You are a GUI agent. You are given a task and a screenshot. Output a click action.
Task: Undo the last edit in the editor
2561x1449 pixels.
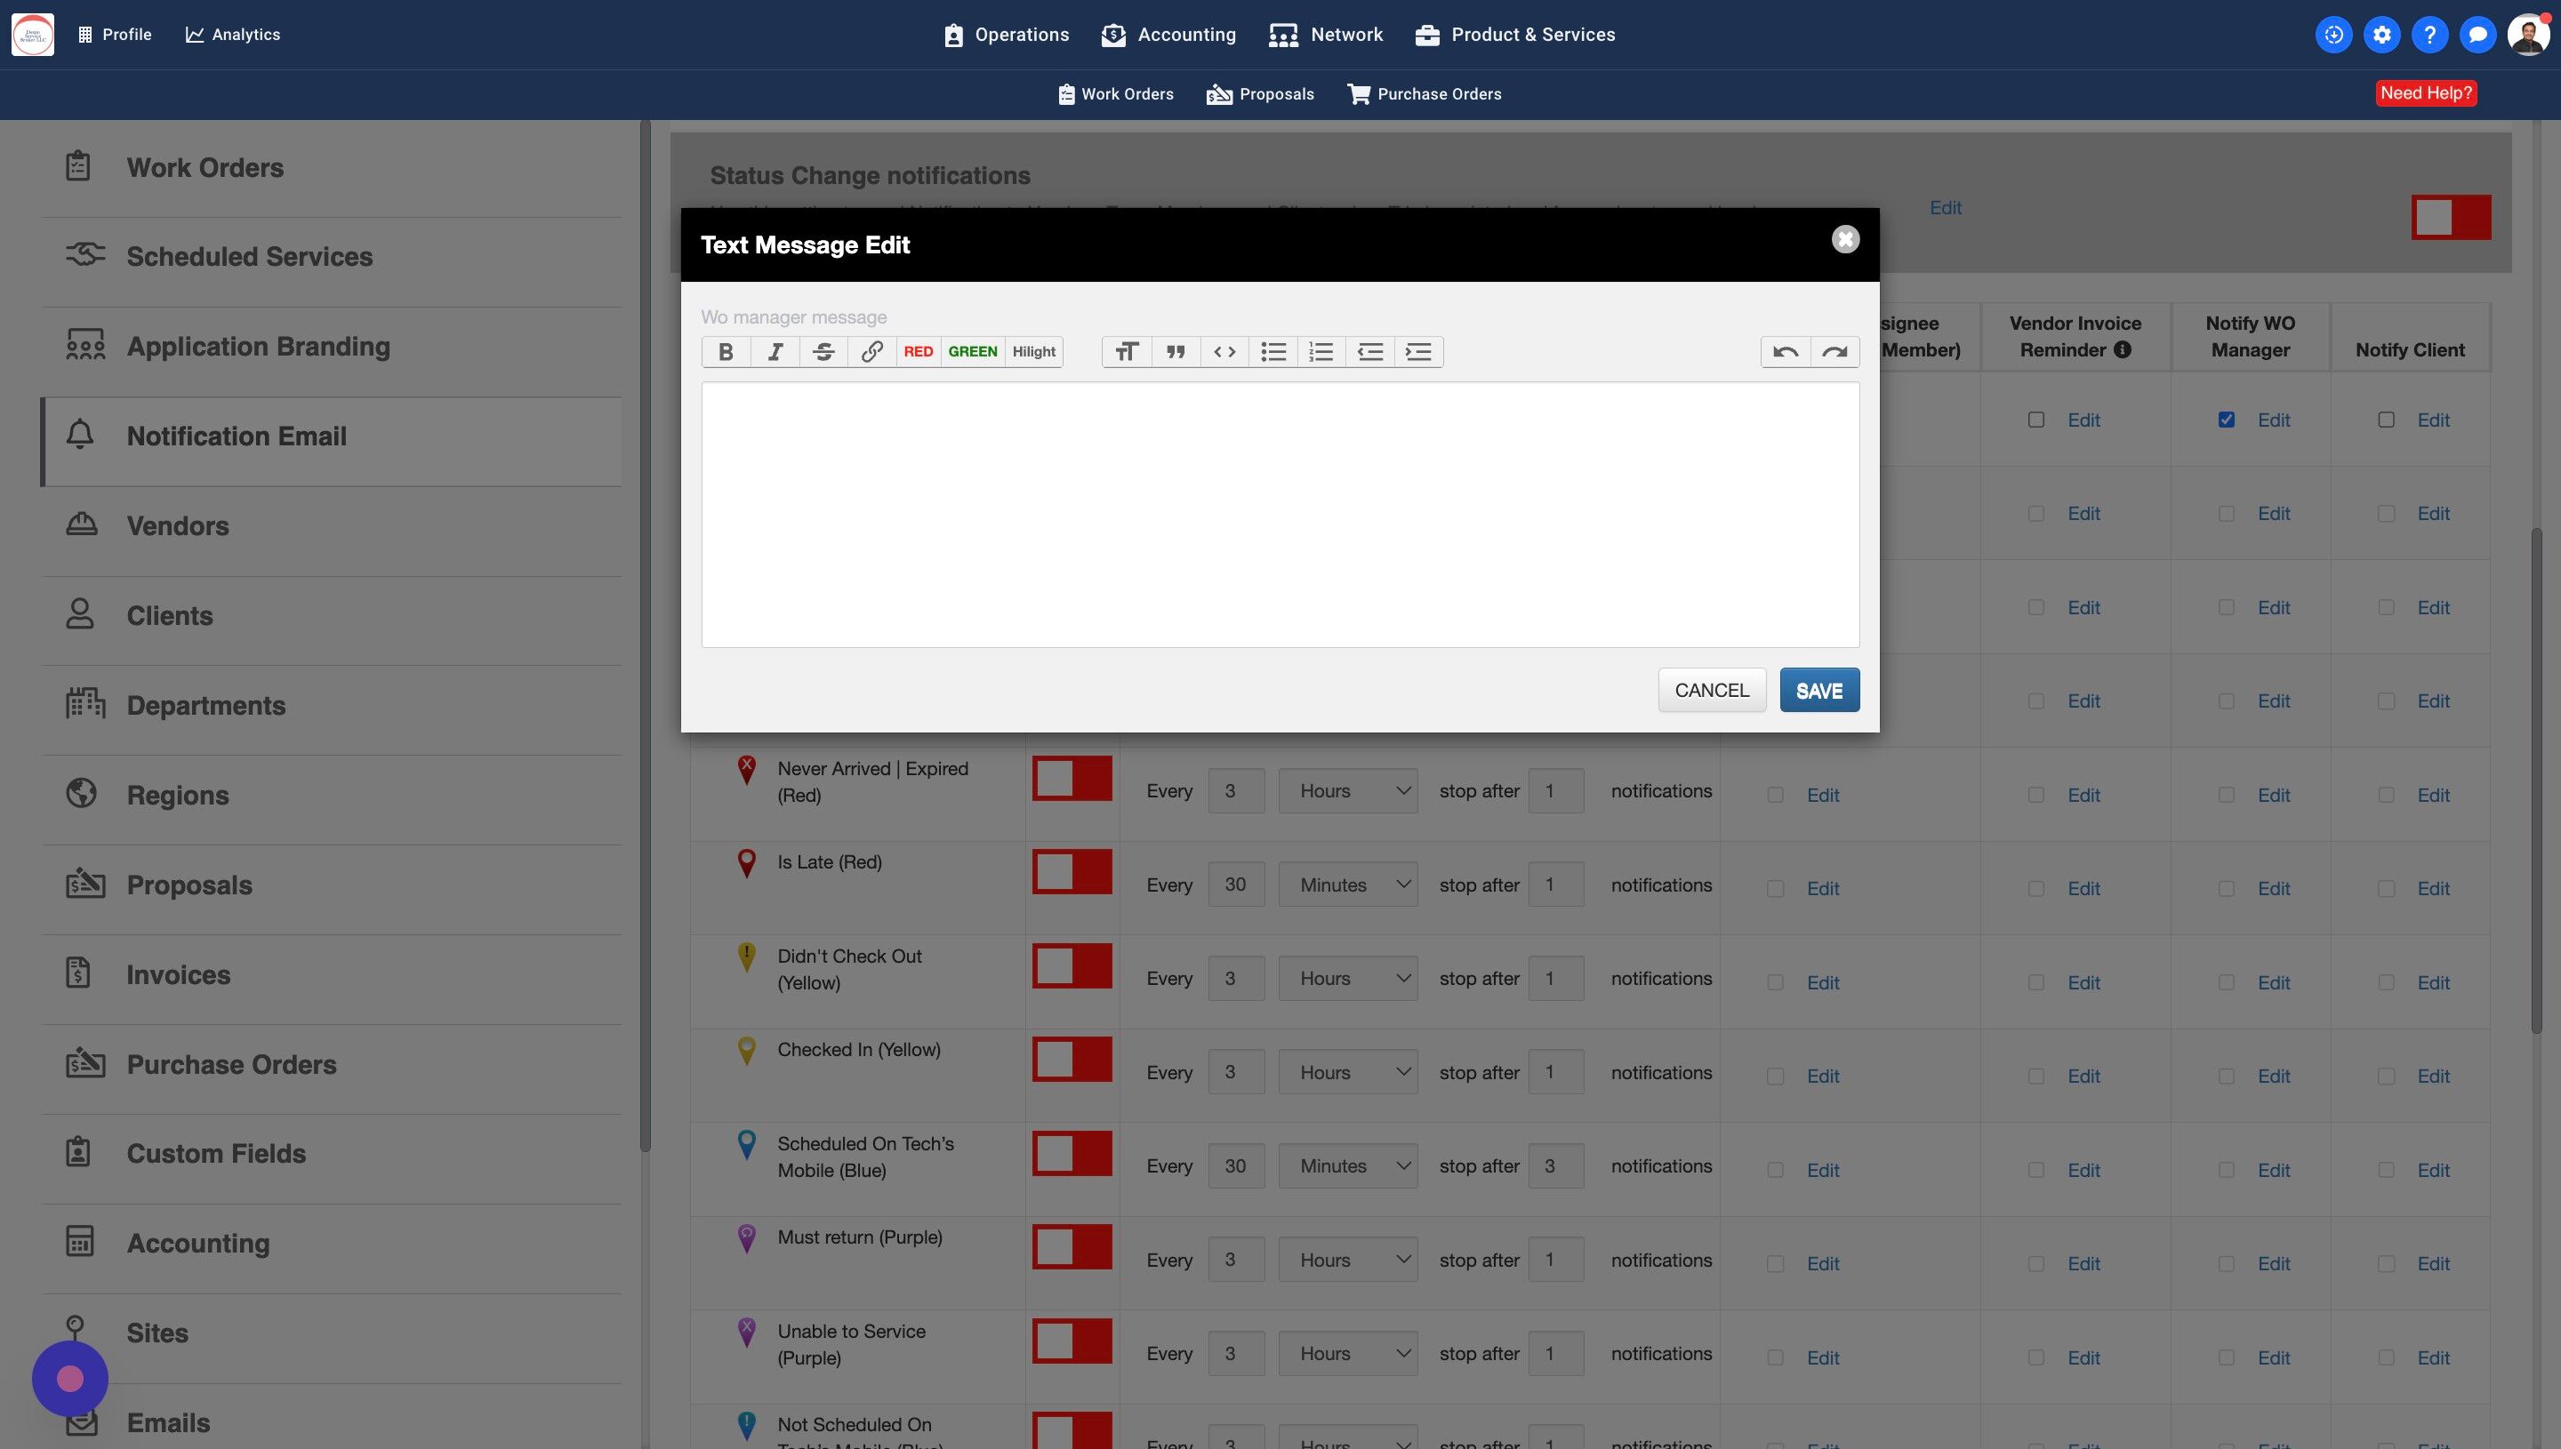[x=1785, y=351]
